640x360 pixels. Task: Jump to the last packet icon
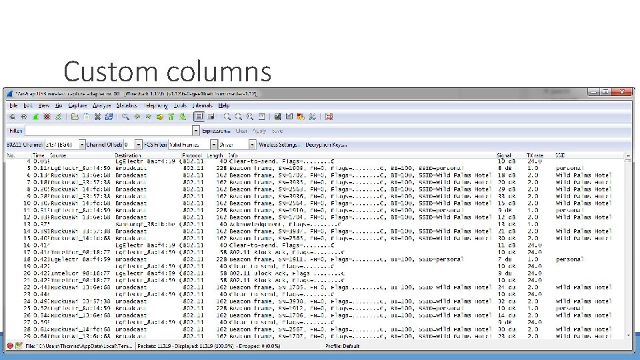pyautogui.click(x=183, y=117)
